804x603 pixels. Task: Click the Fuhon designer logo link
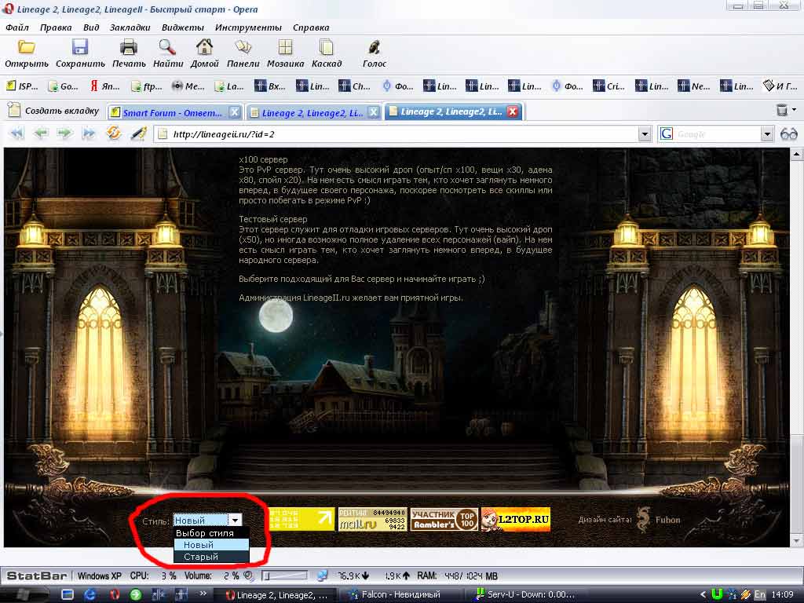coord(658,520)
